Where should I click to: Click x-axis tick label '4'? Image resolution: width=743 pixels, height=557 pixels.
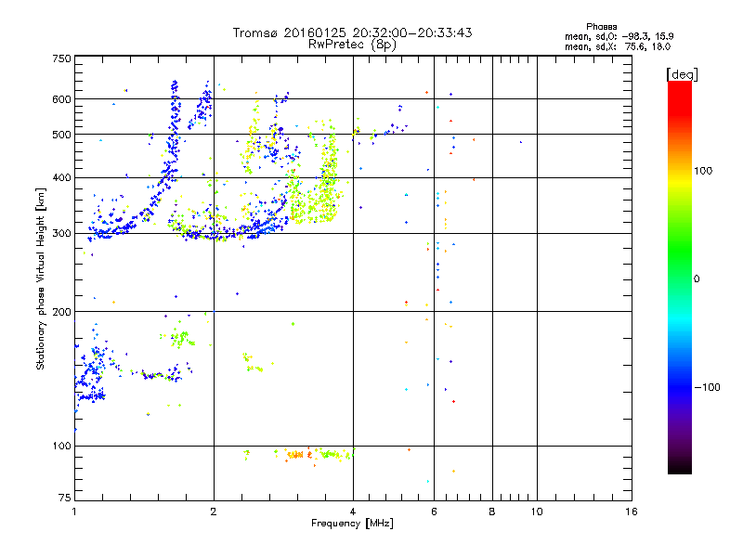[353, 512]
